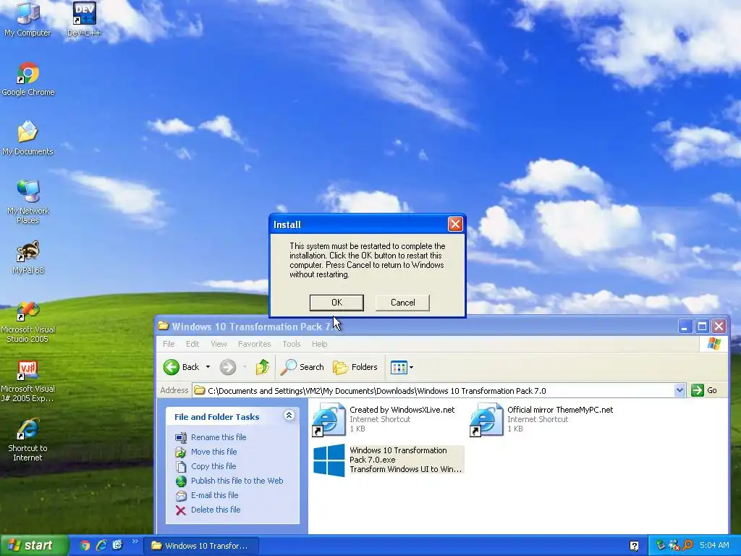Expand the Back history dropdown arrow
Image resolution: width=741 pixels, height=556 pixels.
[x=208, y=367]
